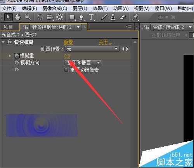
Task: Toggle the 模糊方向 stopwatch
Action: click(x=17, y=63)
